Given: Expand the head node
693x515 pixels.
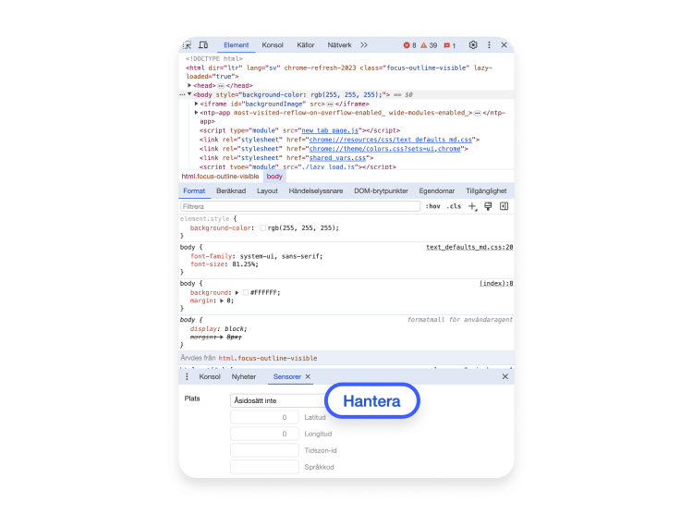Looking at the screenshot, I should (189, 85).
